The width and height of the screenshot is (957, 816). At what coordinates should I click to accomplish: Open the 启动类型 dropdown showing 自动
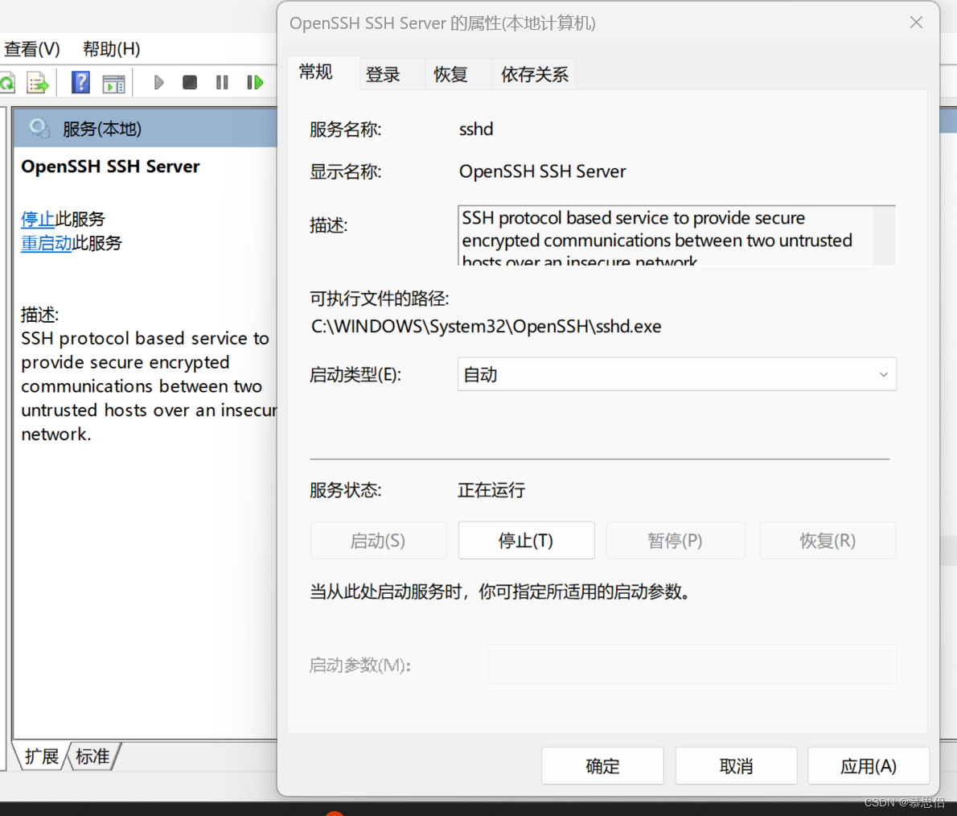(x=677, y=374)
